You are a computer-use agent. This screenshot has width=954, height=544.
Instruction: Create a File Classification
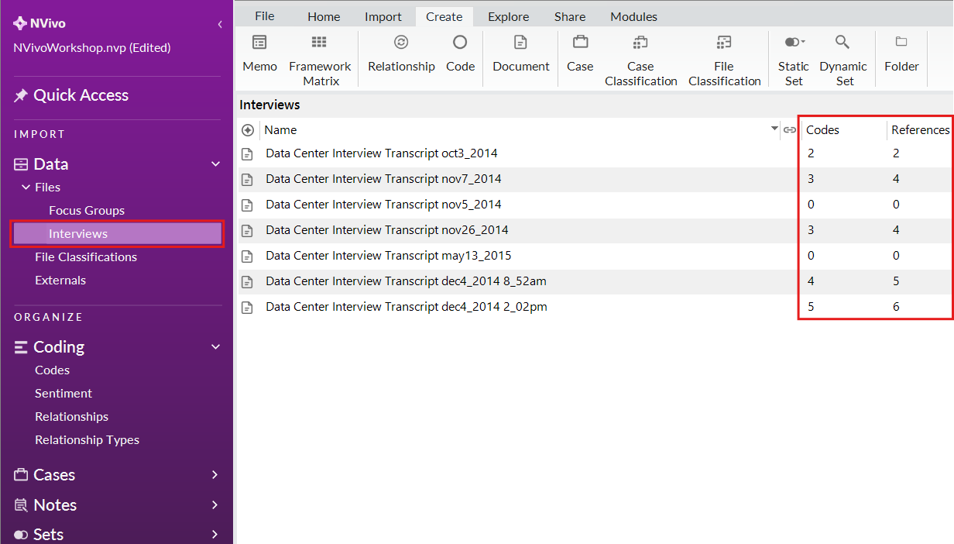pos(724,60)
